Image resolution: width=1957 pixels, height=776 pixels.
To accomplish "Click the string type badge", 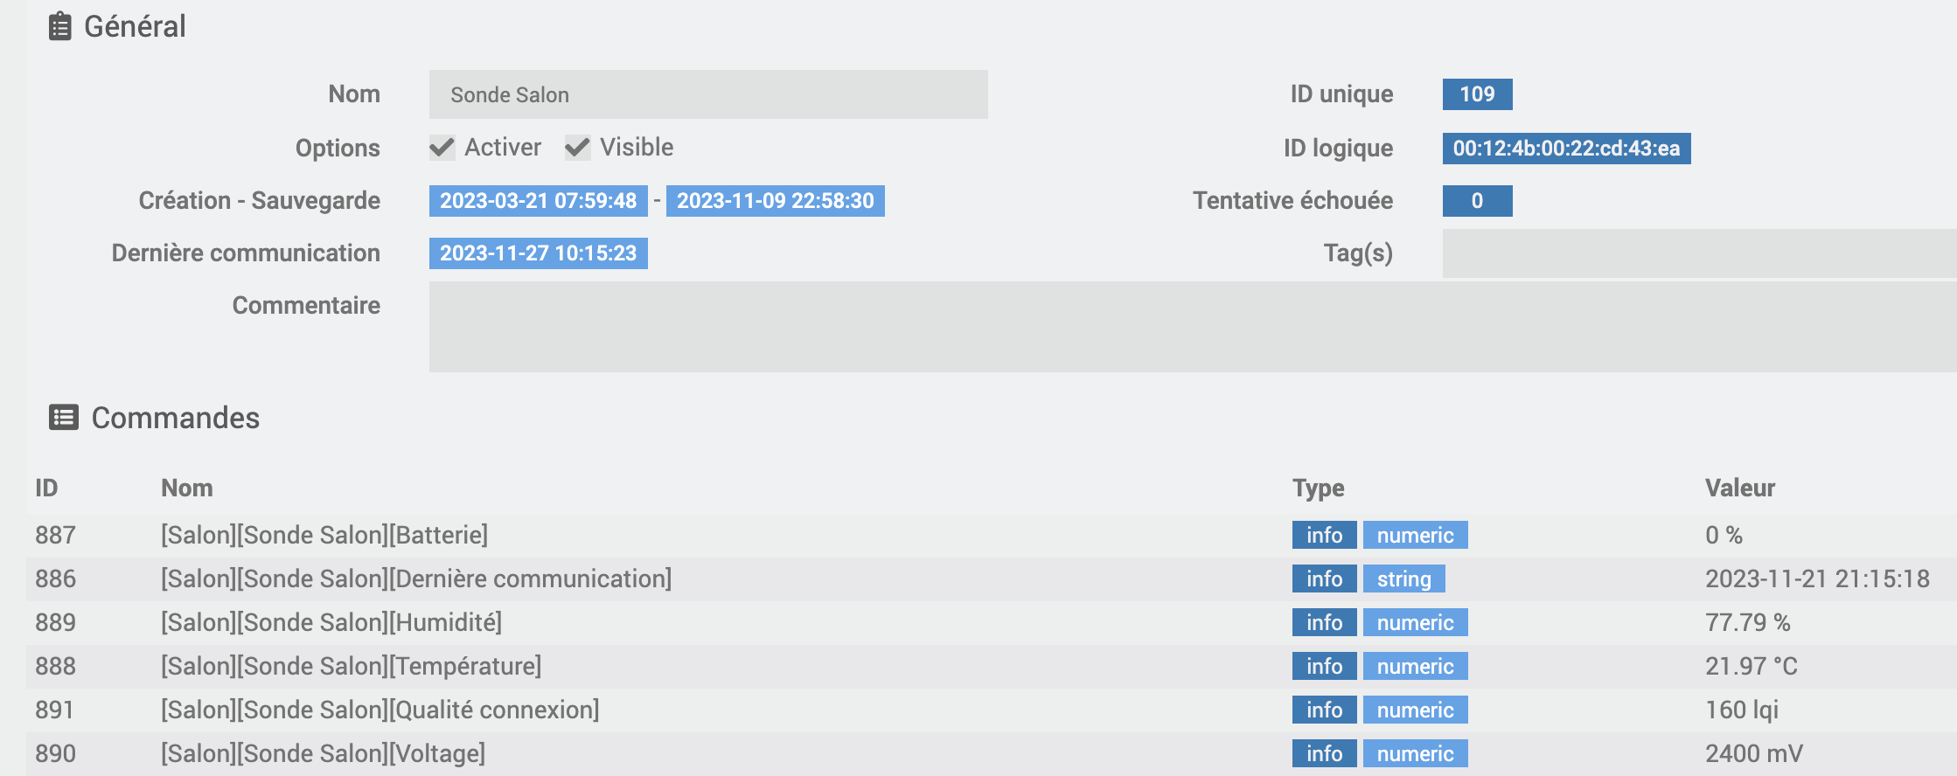I will click(1403, 579).
